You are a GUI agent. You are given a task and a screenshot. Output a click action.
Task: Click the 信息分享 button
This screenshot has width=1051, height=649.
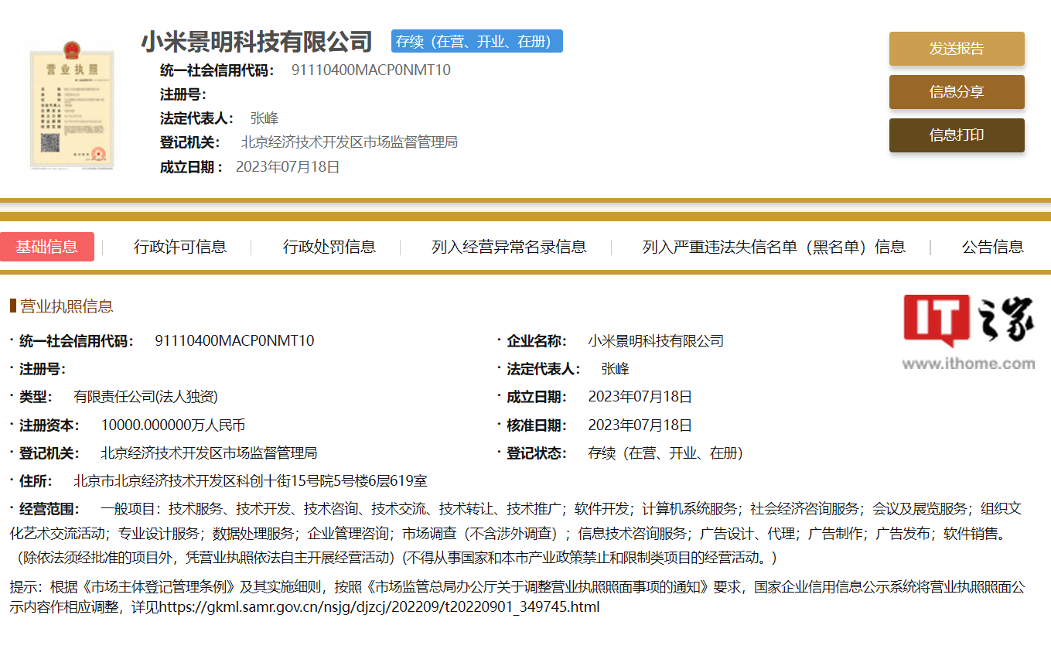point(957,92)
